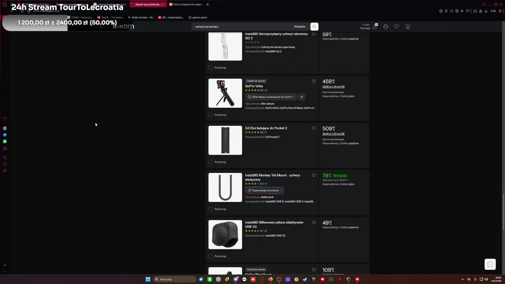Open the gowno pezot bookmarks folder
This screenshot has width=505, height=284.
[198, 17]
